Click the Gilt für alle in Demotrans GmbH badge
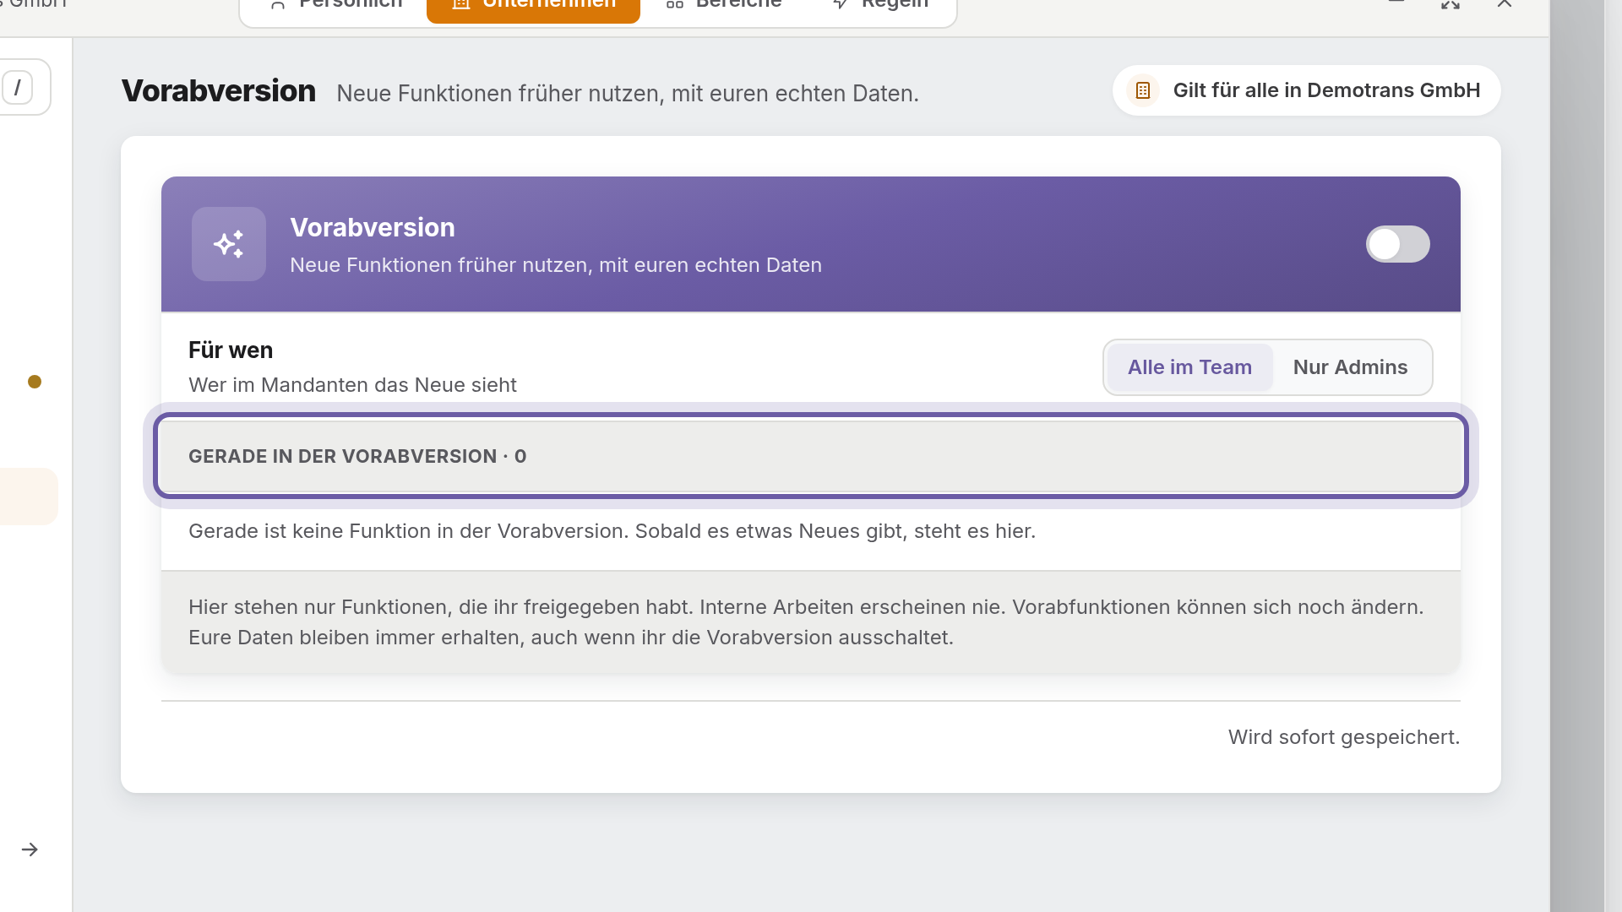Screen dimensions: 1622x912 tap(1306, 90)
